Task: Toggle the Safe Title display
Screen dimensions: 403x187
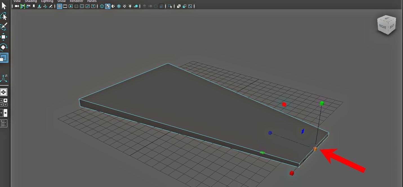Action: 93,6
